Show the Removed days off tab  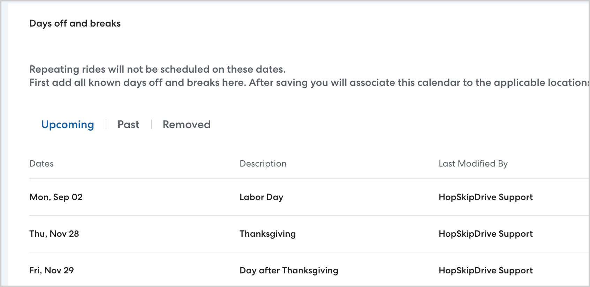[187, 125]
